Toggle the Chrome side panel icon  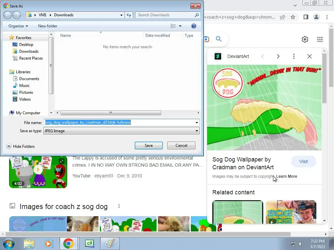[306, 17]
